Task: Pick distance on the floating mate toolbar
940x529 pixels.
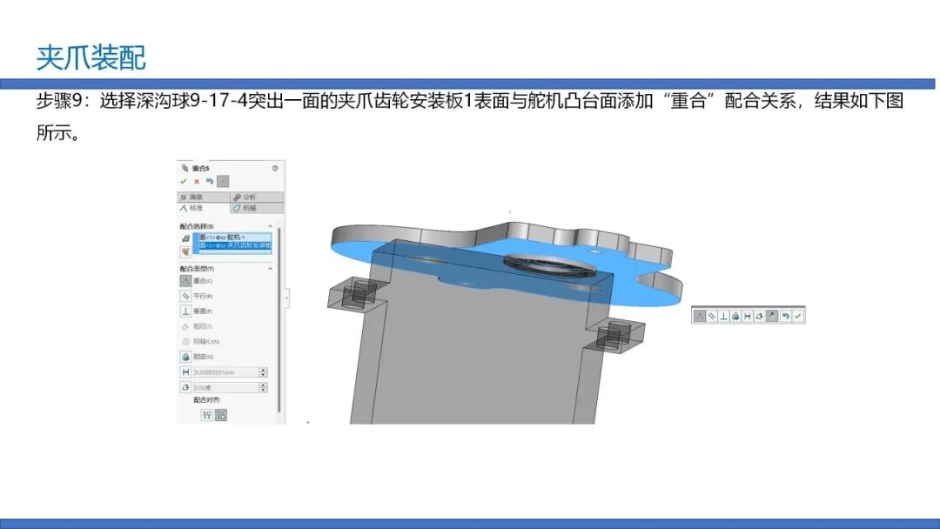Action: tap(748, 316)
